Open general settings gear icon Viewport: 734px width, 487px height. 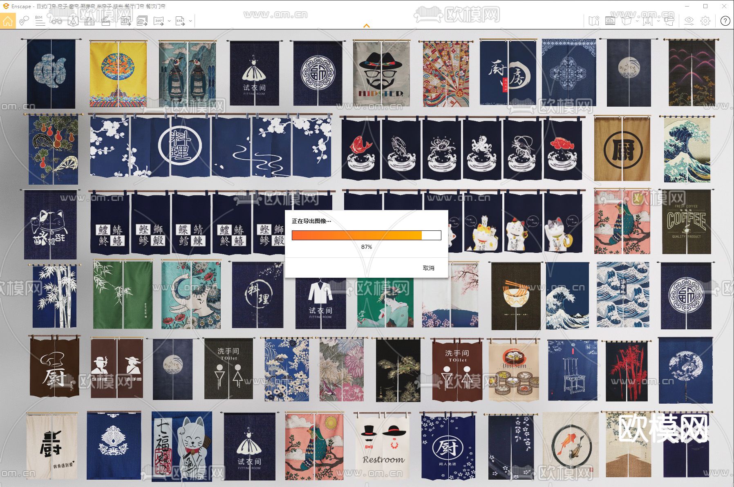[x=705, y=21]
